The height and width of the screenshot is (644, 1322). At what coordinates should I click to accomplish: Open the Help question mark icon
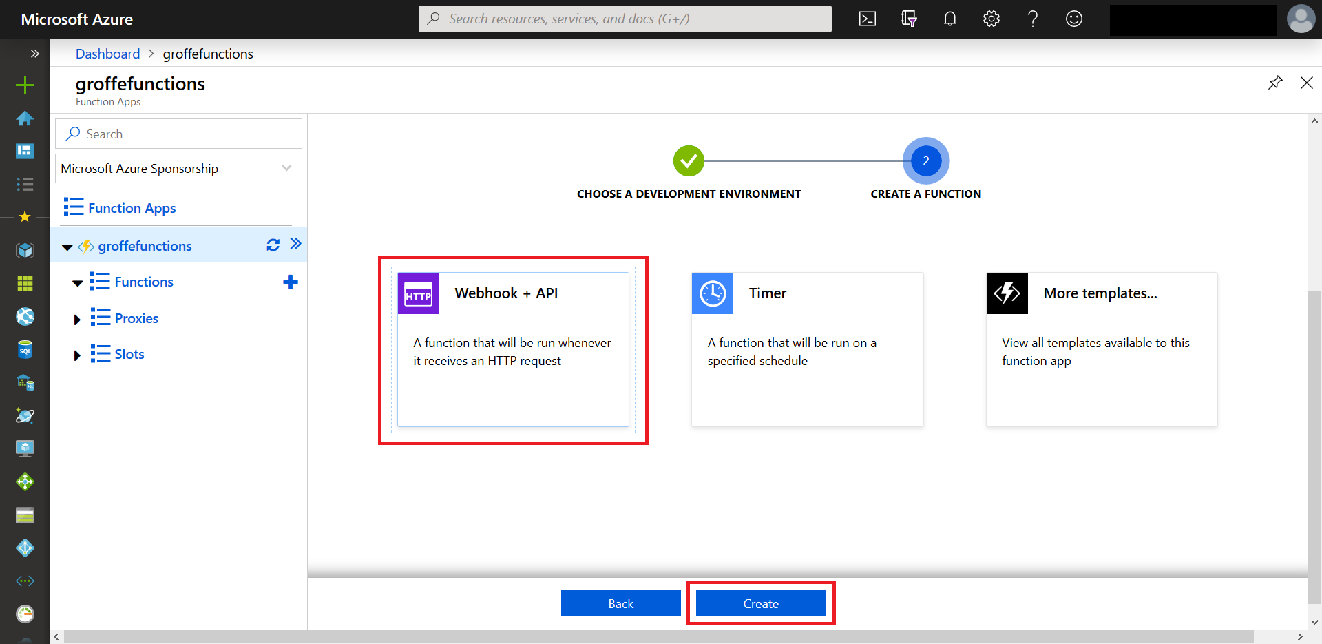pos(1032,19)
